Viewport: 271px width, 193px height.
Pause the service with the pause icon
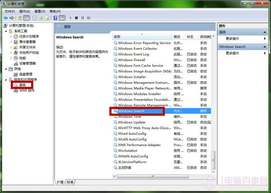[83, 18]
